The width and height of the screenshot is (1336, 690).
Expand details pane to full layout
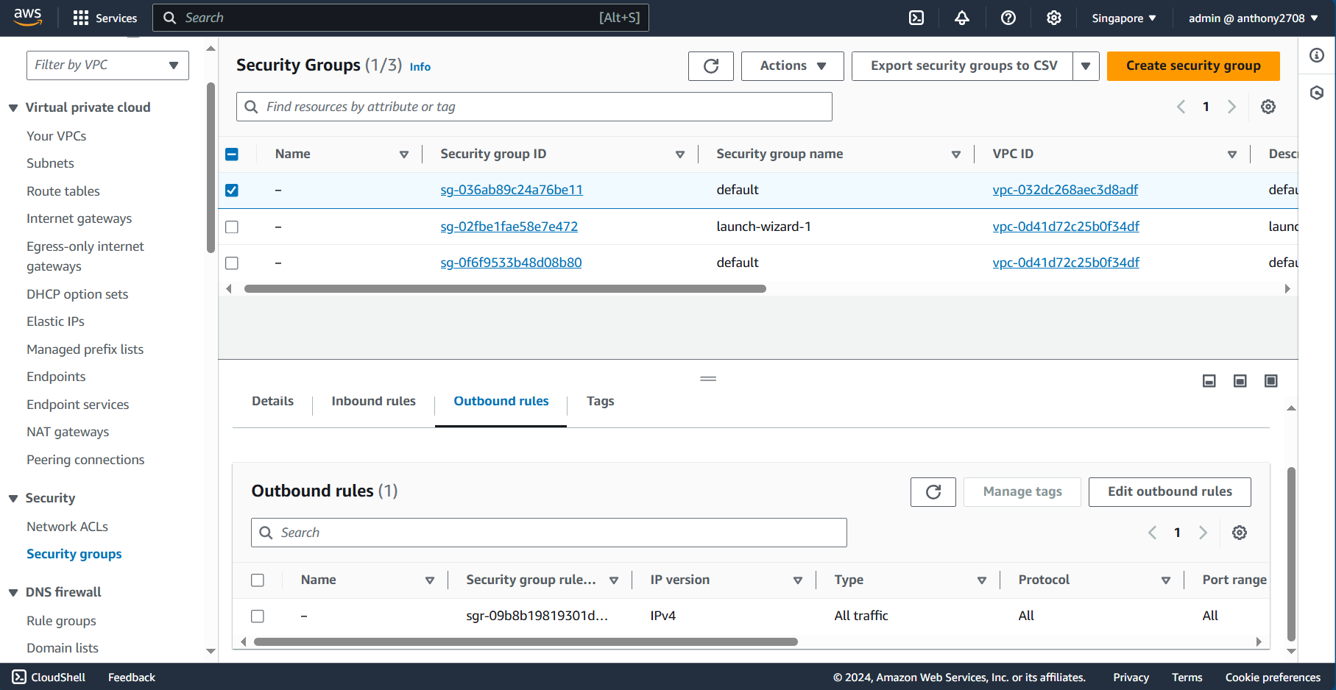click(x=1271, y=381)
